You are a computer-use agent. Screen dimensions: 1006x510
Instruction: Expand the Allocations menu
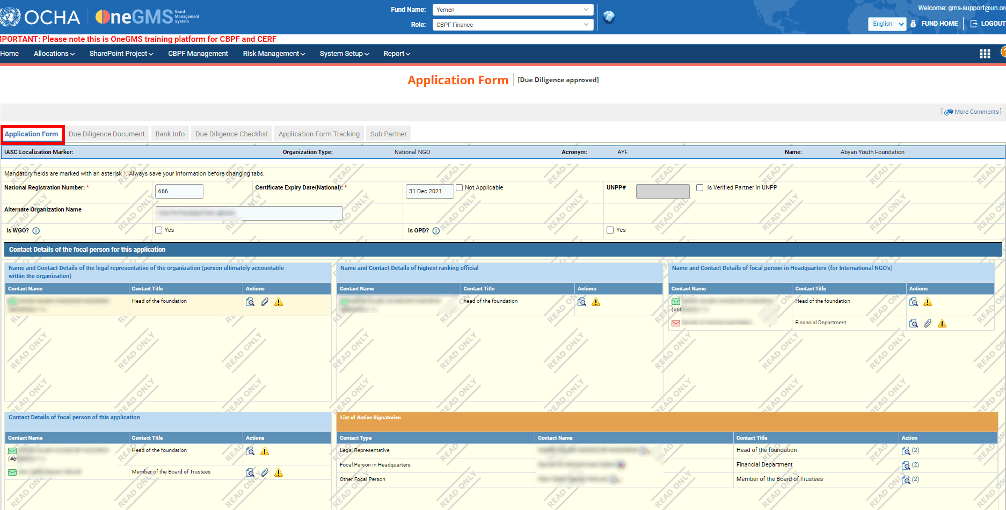click(54, 54)
